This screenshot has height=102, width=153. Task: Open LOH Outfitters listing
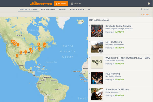click(x=113, y=42)
